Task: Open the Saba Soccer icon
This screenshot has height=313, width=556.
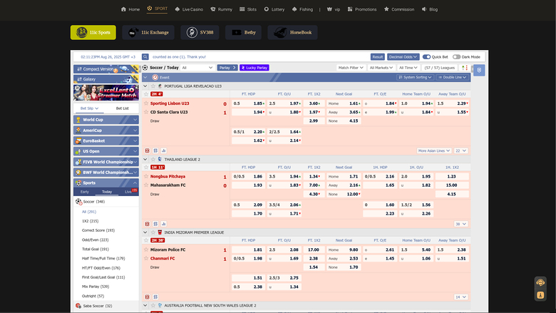Action: (78, 306)
